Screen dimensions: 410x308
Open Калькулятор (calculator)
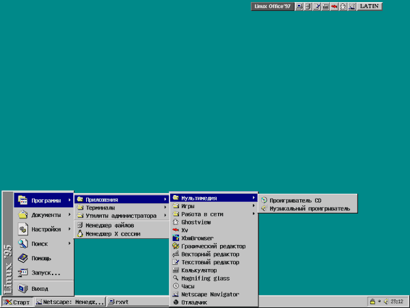coord(202,270)
